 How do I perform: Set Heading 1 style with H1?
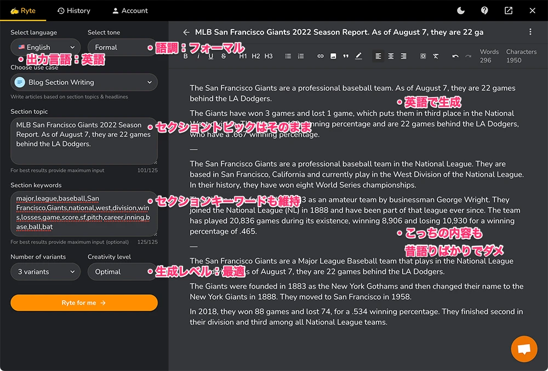point(243,56)
